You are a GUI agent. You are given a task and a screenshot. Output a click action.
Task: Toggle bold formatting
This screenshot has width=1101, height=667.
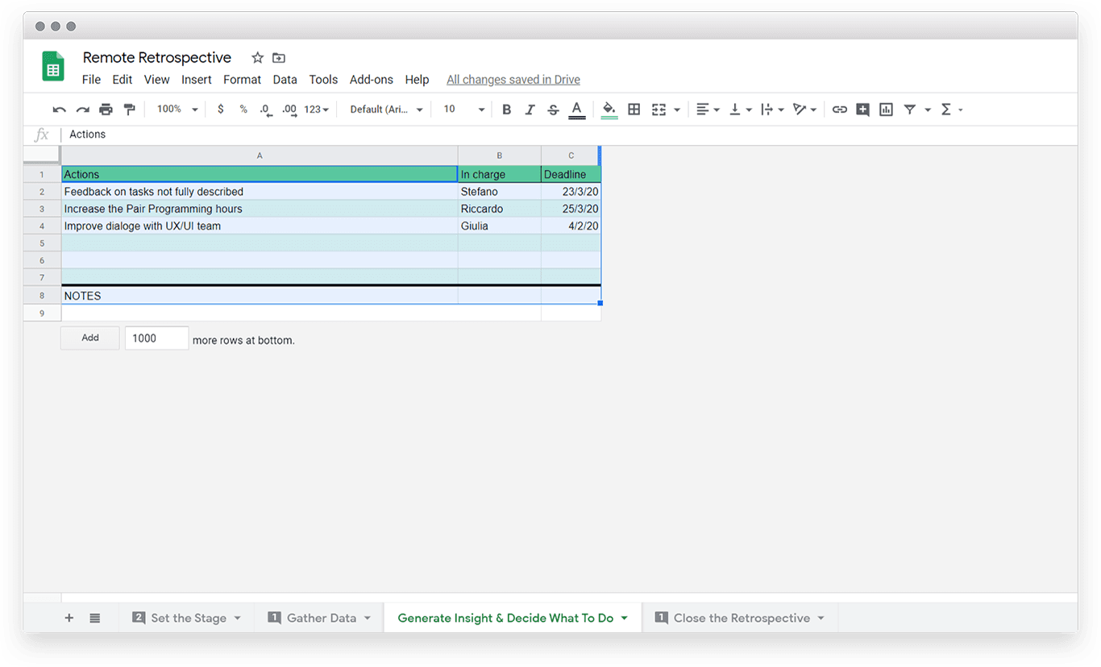click(506, 110)
